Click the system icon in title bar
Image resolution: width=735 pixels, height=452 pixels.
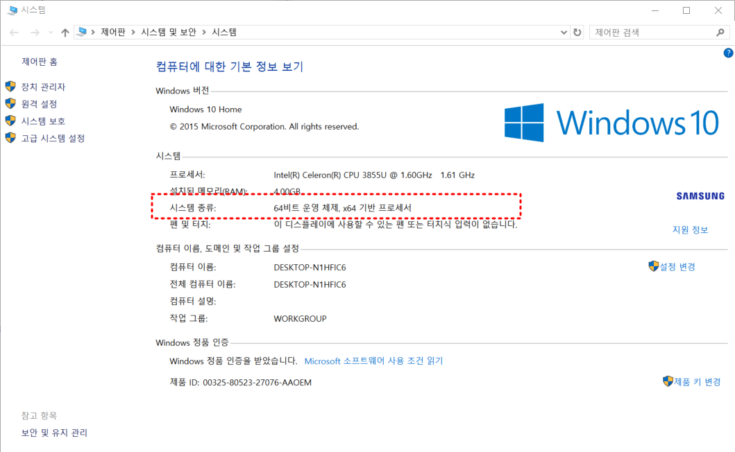[x=12, y=10]
